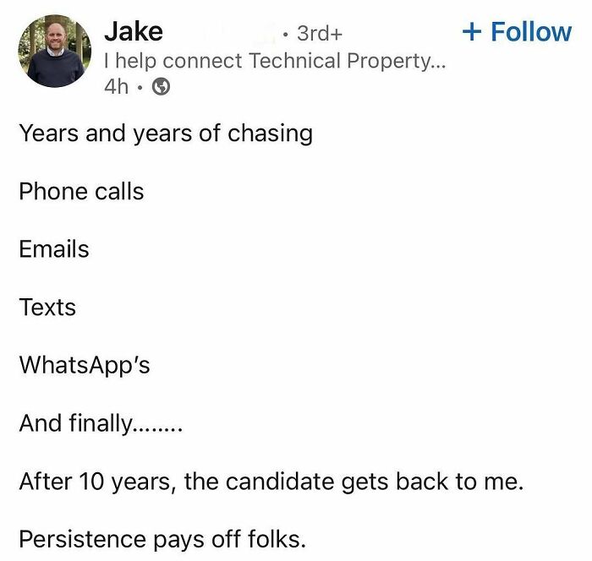Select the 'Texts' line of the post
The width and height of the screenshot is (592, 561).
(47, 307)
